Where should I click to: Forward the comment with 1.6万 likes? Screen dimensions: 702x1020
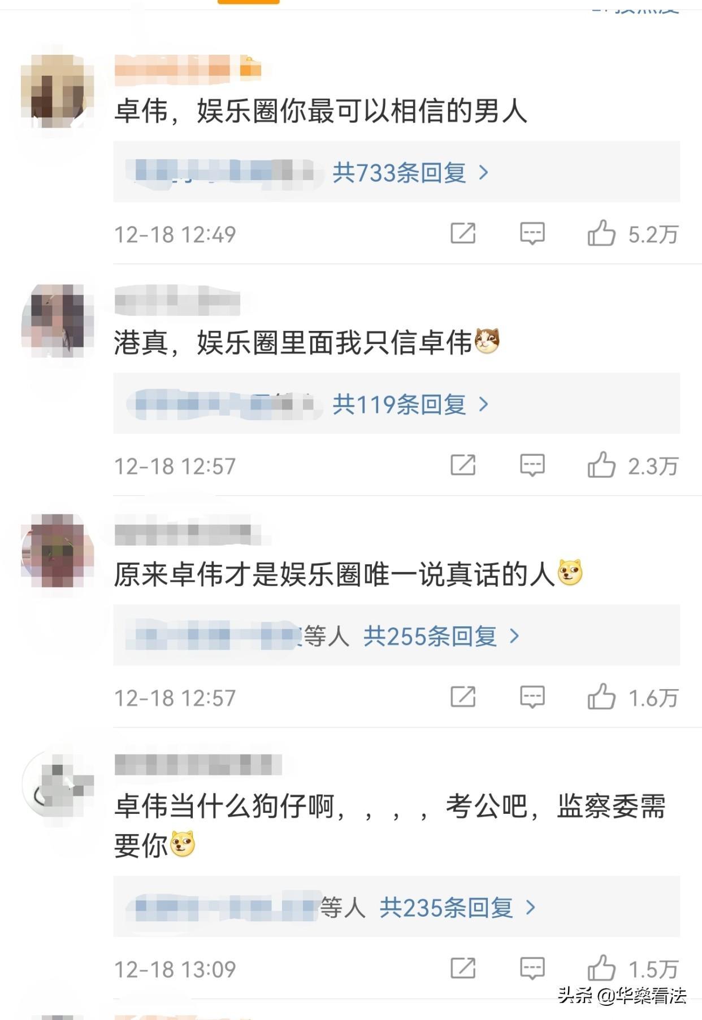coord(463,698)
